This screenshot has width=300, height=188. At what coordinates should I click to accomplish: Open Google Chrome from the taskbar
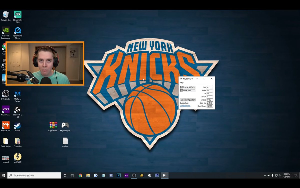pyautogui.click(x=80, y=175)
